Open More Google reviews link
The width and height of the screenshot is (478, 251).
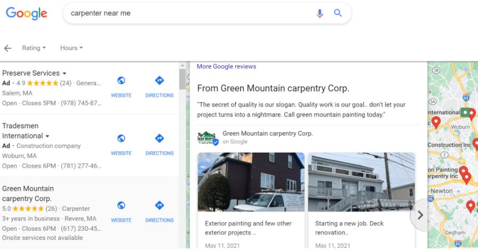(x=226, y=66)
